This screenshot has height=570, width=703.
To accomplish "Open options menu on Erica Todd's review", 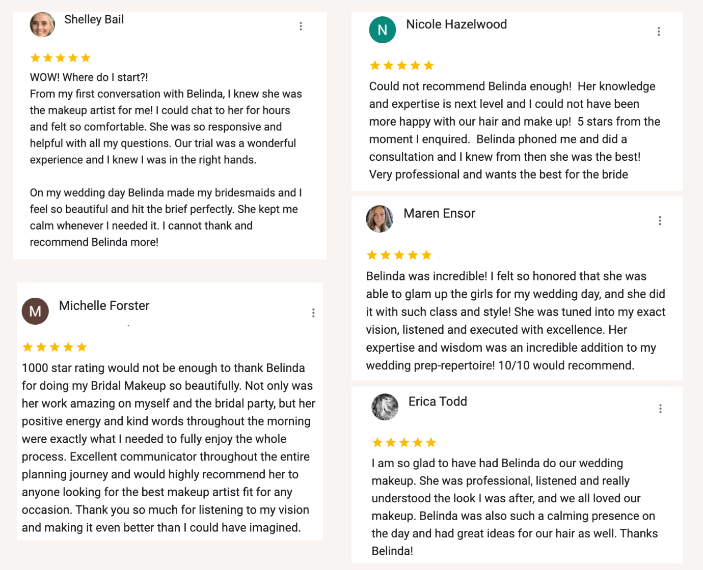I will pos(660,409).
